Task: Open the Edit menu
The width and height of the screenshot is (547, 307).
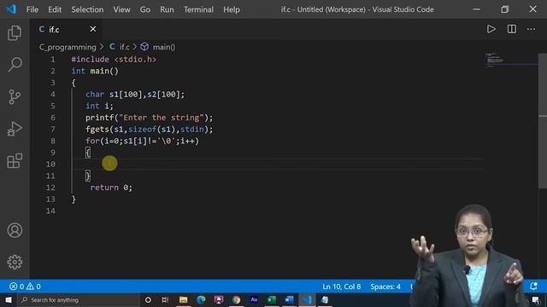Action: pyautogui.click(x=55, y=9)
